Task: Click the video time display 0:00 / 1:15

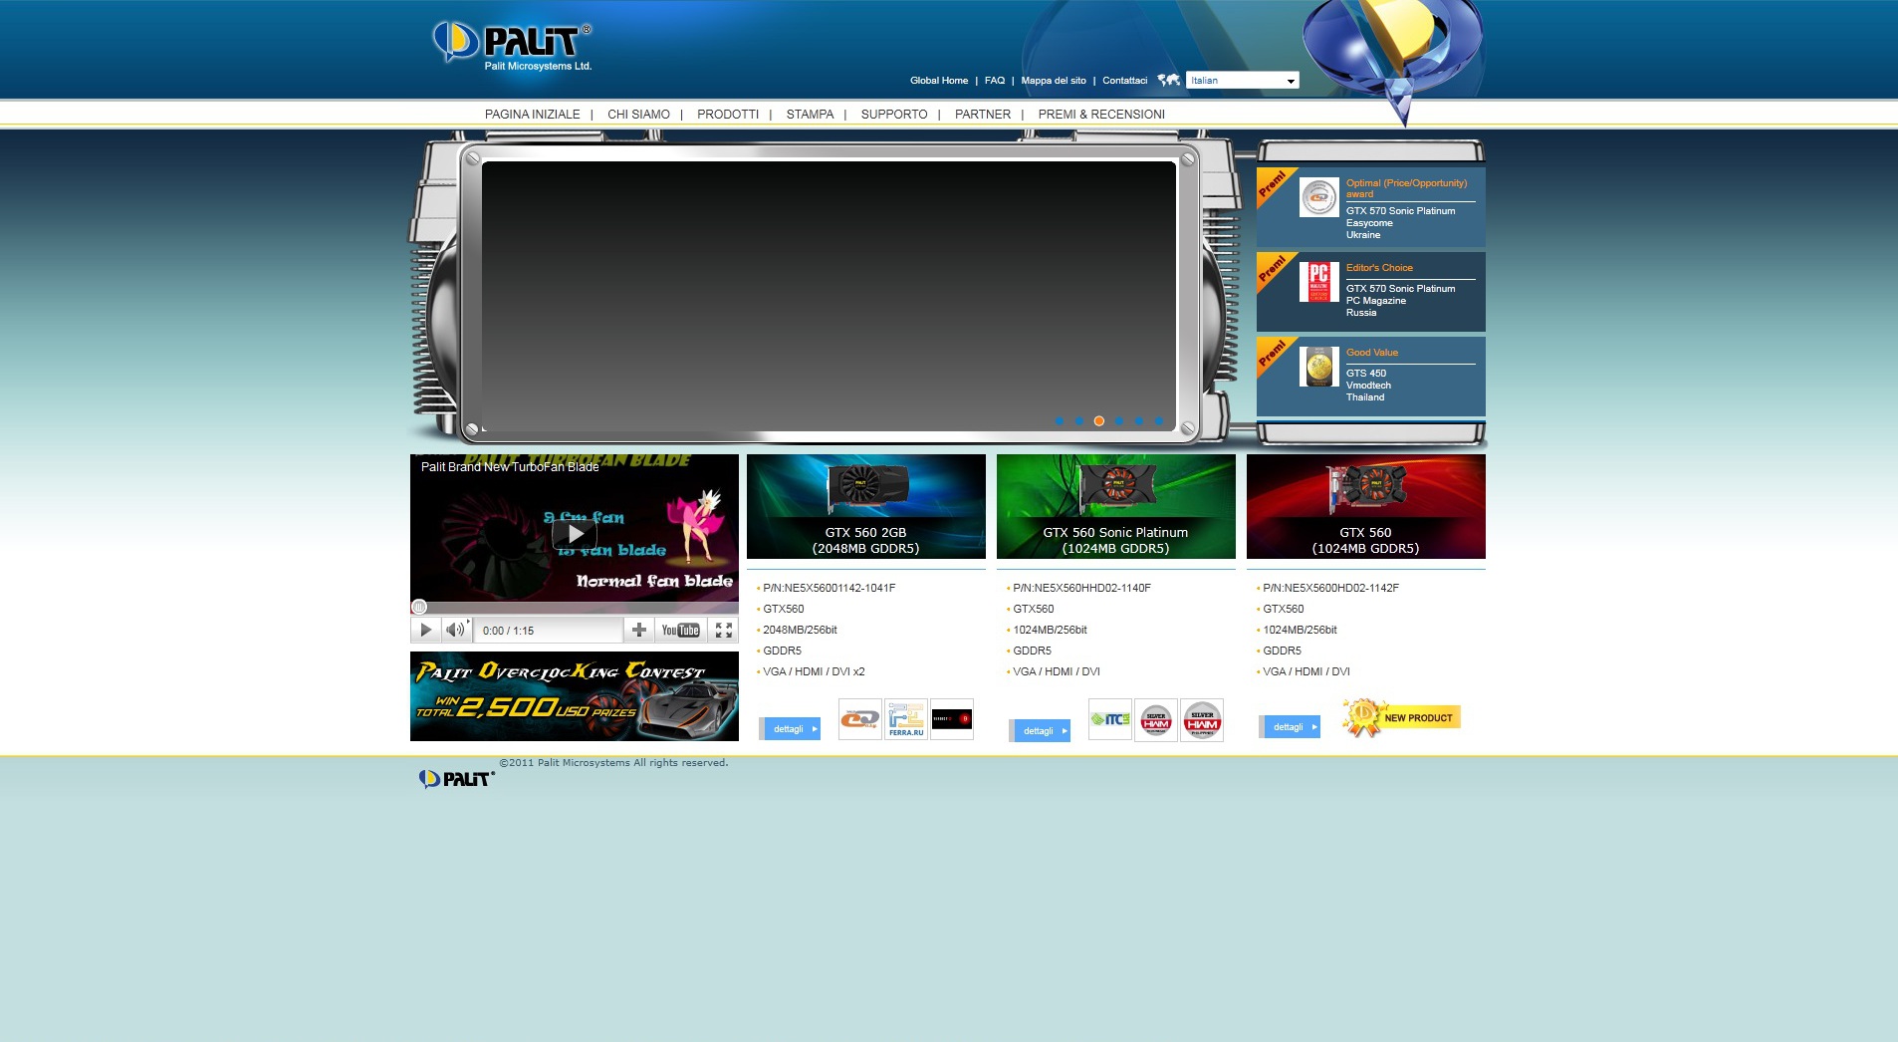Action: click(x=508, y=631)
